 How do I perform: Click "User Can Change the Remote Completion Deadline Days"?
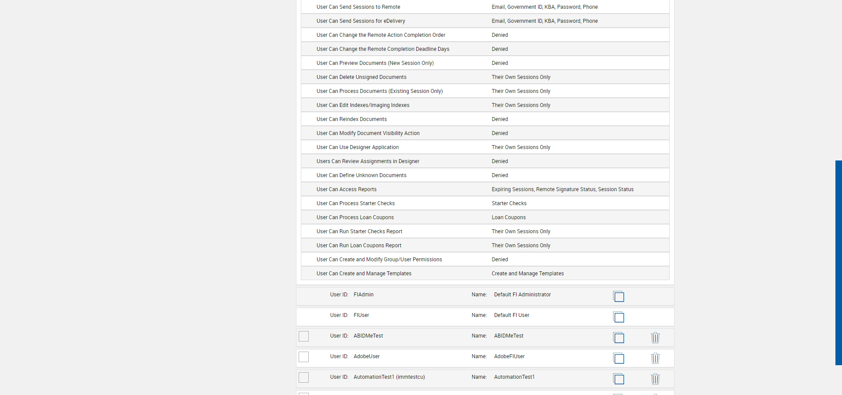[x=383, y=49]
